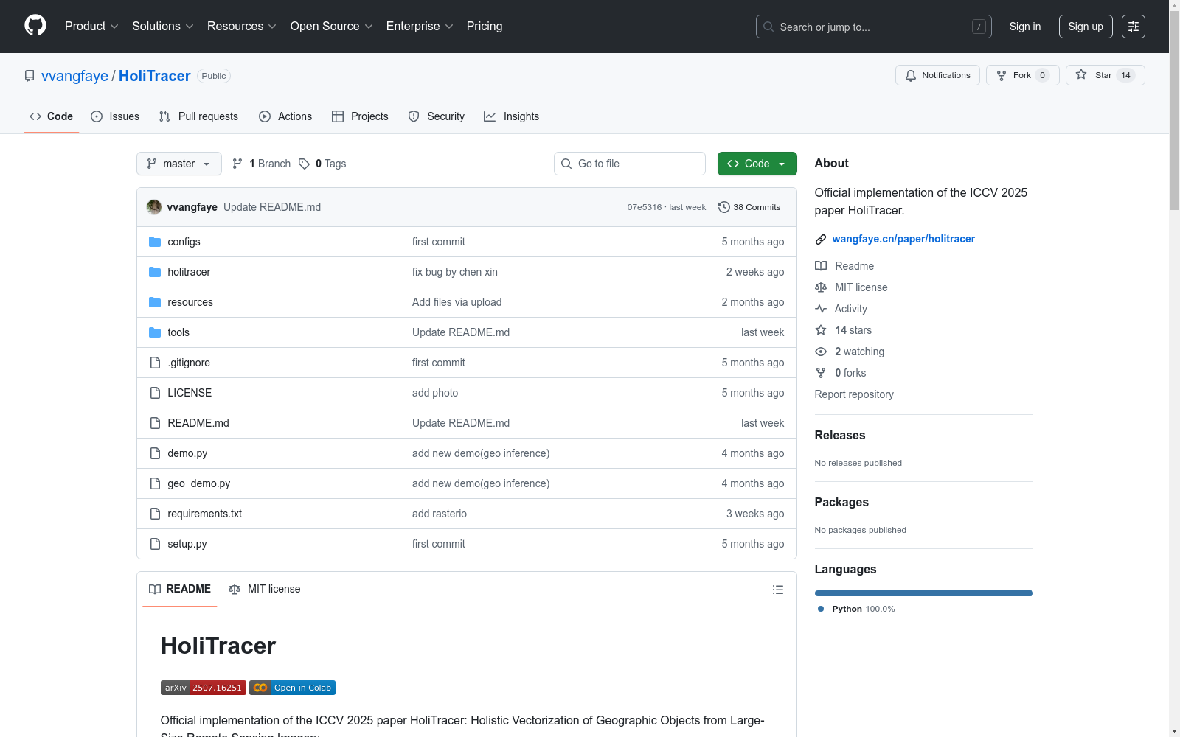Screen dimensions: 1180x737
Task: Open the 'add photo' commit message
Action: pos(435,393)
